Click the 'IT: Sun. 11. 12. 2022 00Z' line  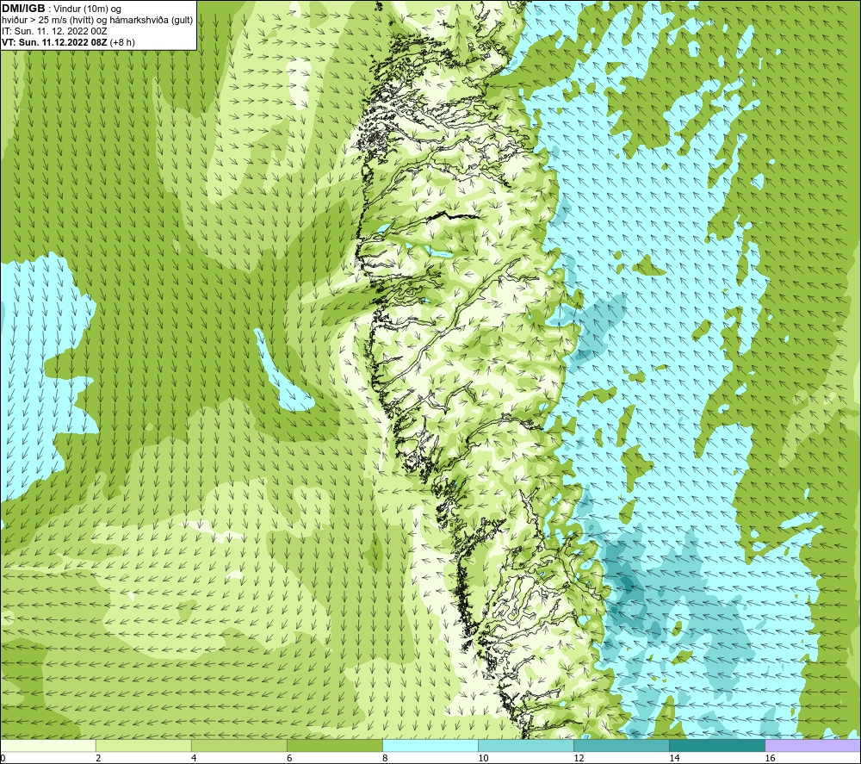tap(53, 31)
